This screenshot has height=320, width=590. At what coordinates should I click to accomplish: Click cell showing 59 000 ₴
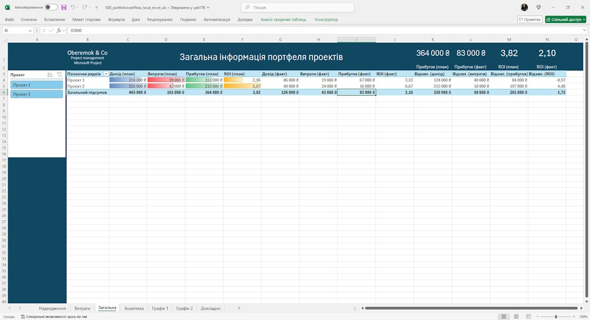pos(166,80)
